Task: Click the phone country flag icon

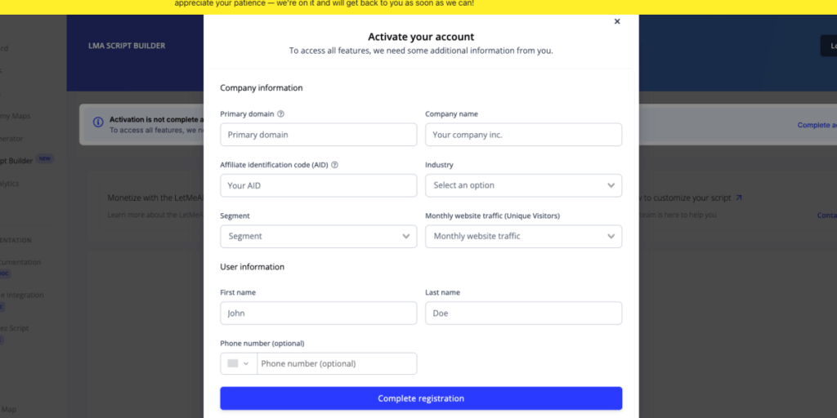Action: (x=233, y=363)
